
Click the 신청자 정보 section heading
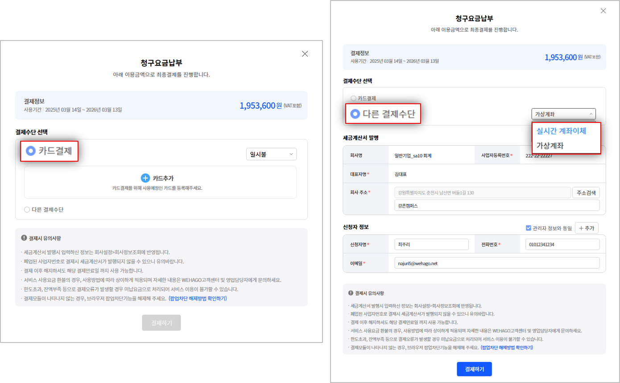point(355,227)
